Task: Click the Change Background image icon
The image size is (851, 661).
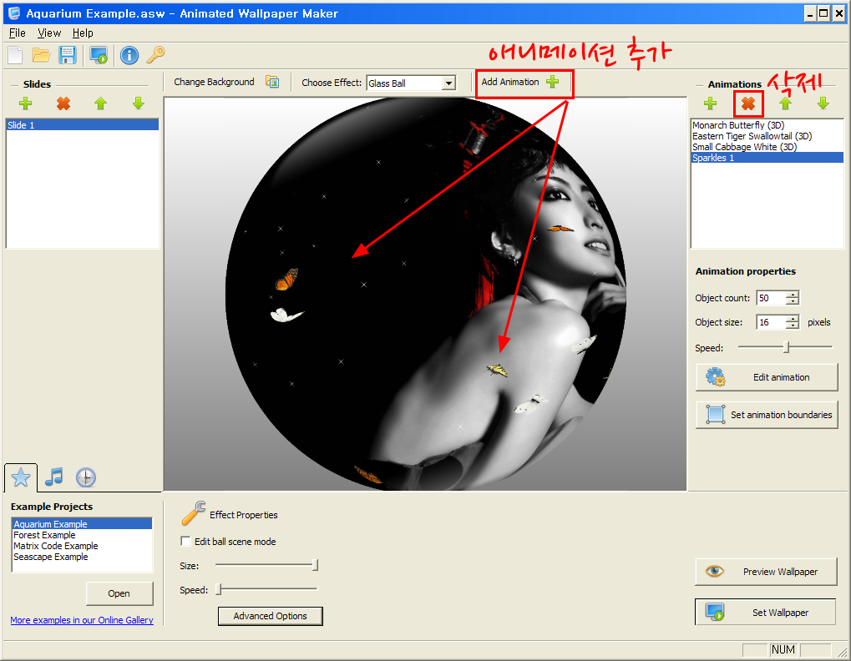Action: [x=272, y=82]
